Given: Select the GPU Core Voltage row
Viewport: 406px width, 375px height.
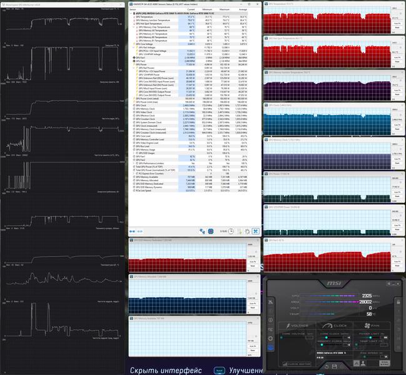Looking at the screenshot, I should coord(190,44).
